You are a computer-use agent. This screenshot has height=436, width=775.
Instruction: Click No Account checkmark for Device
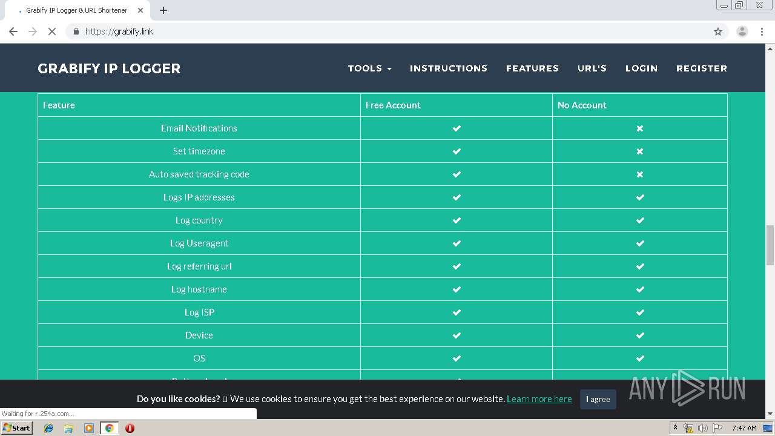point(640,335)
